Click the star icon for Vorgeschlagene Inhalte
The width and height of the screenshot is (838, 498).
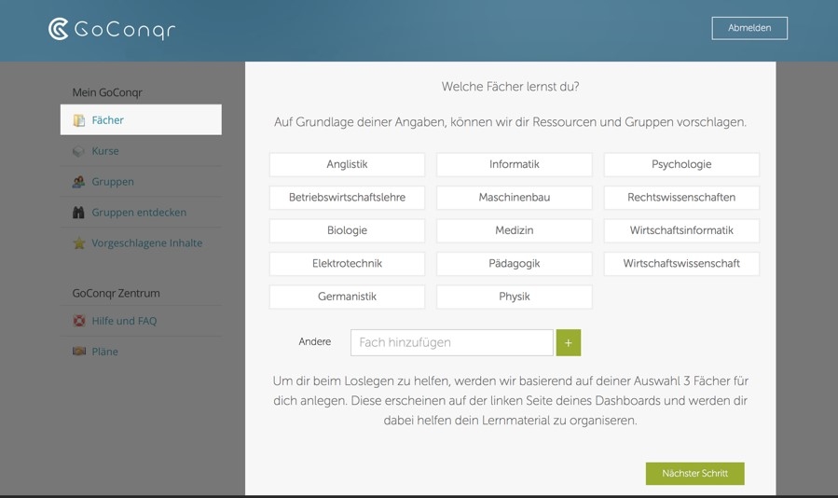pos(79,243)
